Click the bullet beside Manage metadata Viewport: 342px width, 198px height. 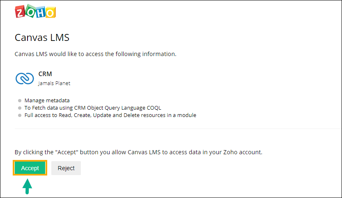coord(20,101)
